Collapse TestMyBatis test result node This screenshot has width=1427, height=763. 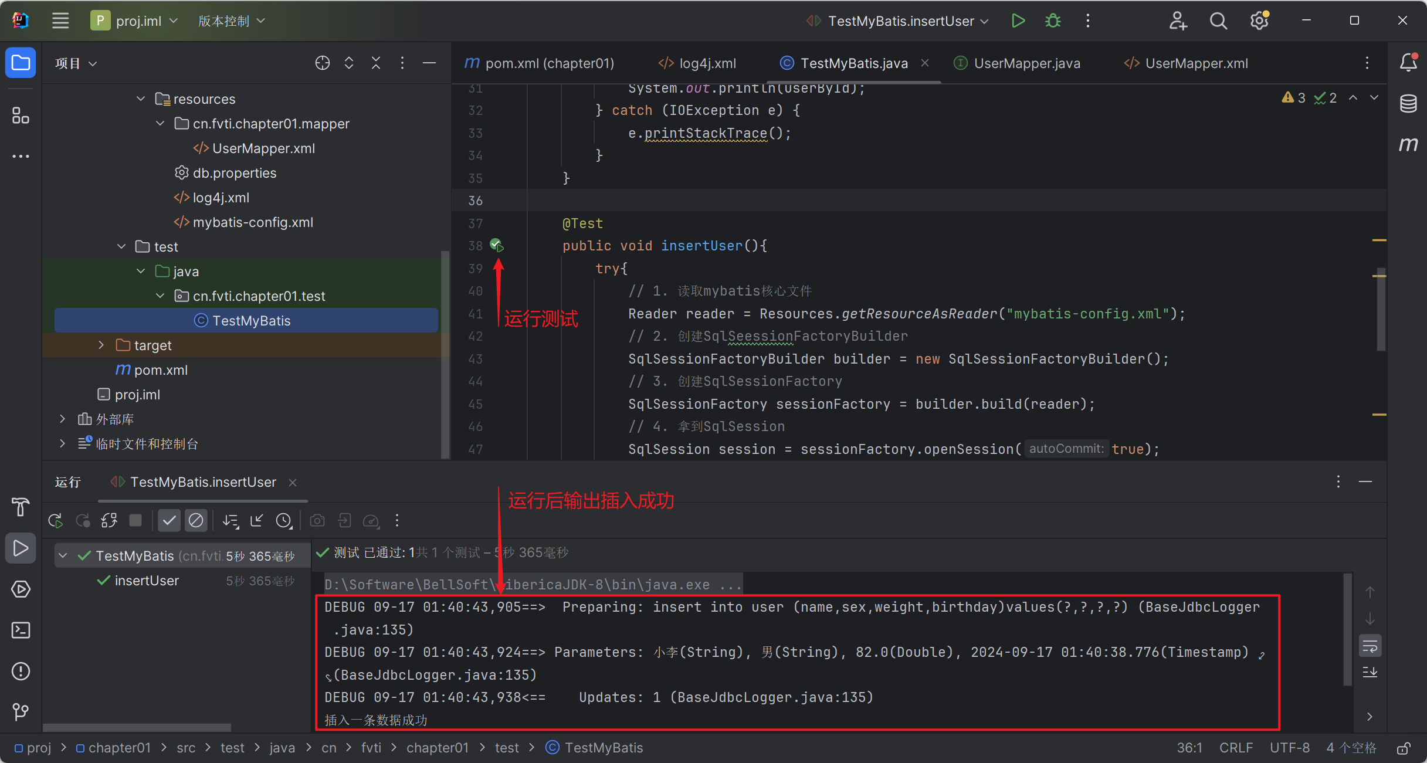63,555
